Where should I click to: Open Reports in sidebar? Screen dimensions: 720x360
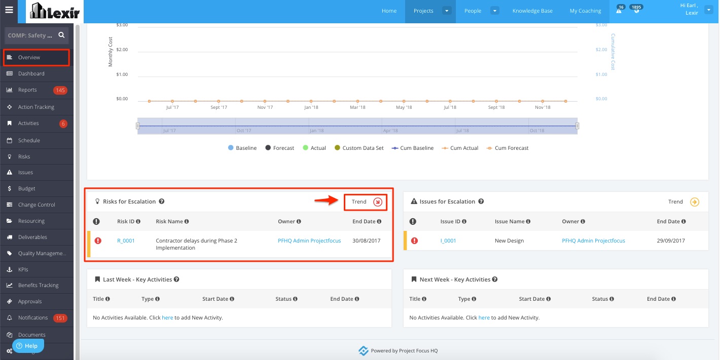pyautogui.click(x=37, y=90)
